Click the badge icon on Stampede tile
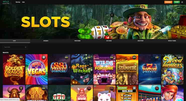Image resolution: width=186 pixels, height=101 pixels. [x=134, y=57]
